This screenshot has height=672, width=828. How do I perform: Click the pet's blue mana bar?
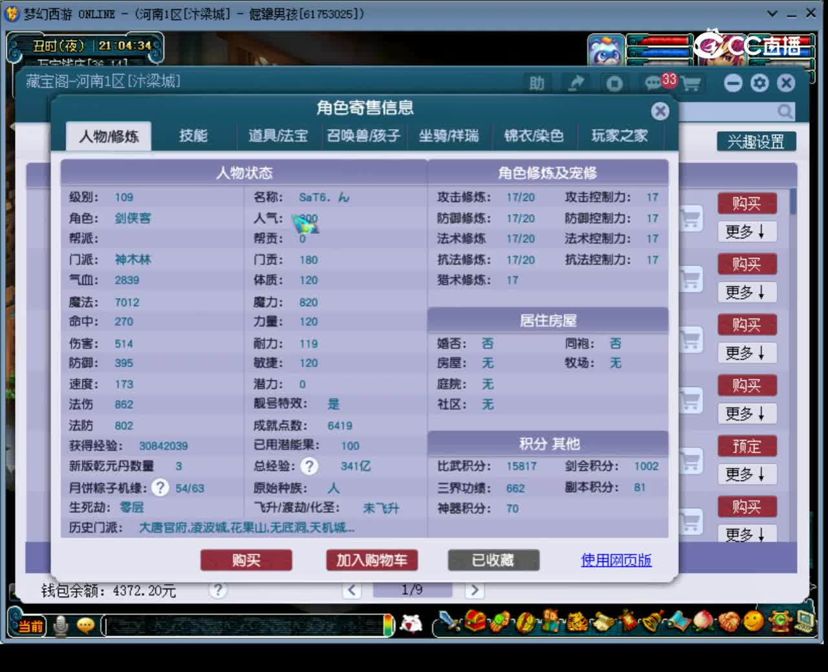pos(659,53)
